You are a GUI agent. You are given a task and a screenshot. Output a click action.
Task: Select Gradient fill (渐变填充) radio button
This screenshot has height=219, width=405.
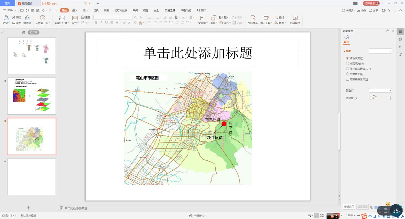tap(348, 64)
